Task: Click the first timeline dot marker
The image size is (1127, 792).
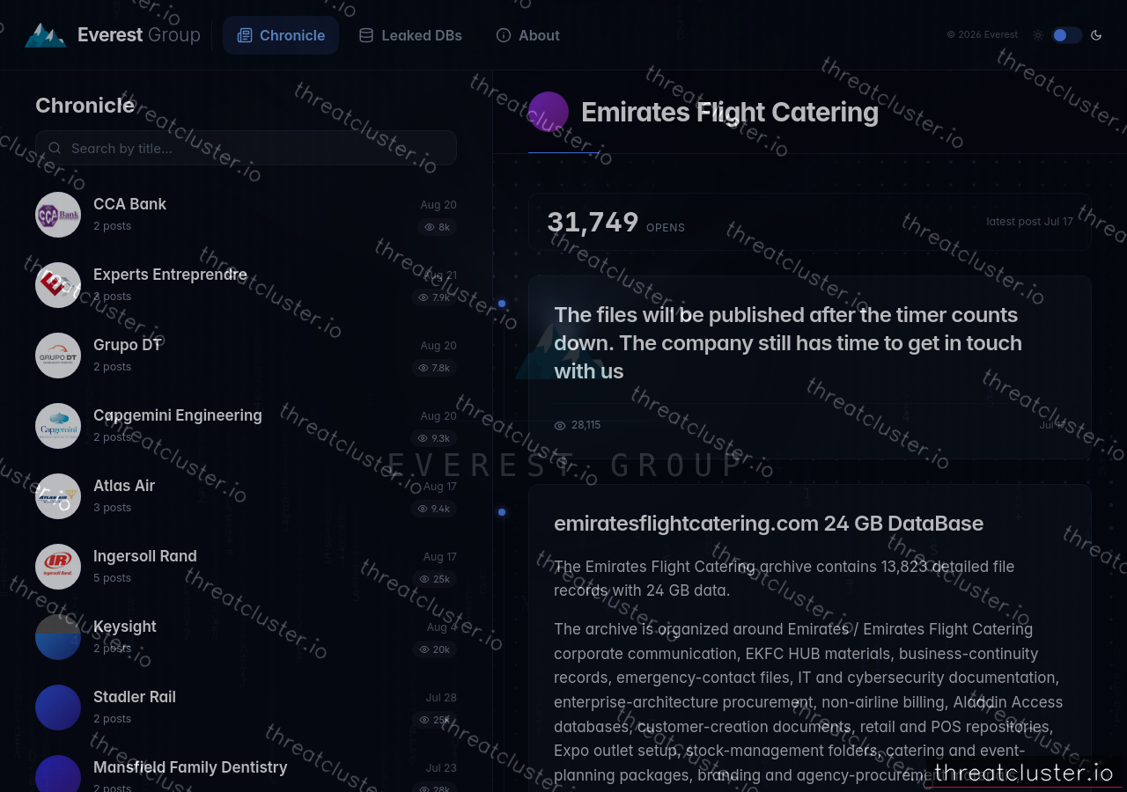Action: pyautogui.click(x=502, y=304)
